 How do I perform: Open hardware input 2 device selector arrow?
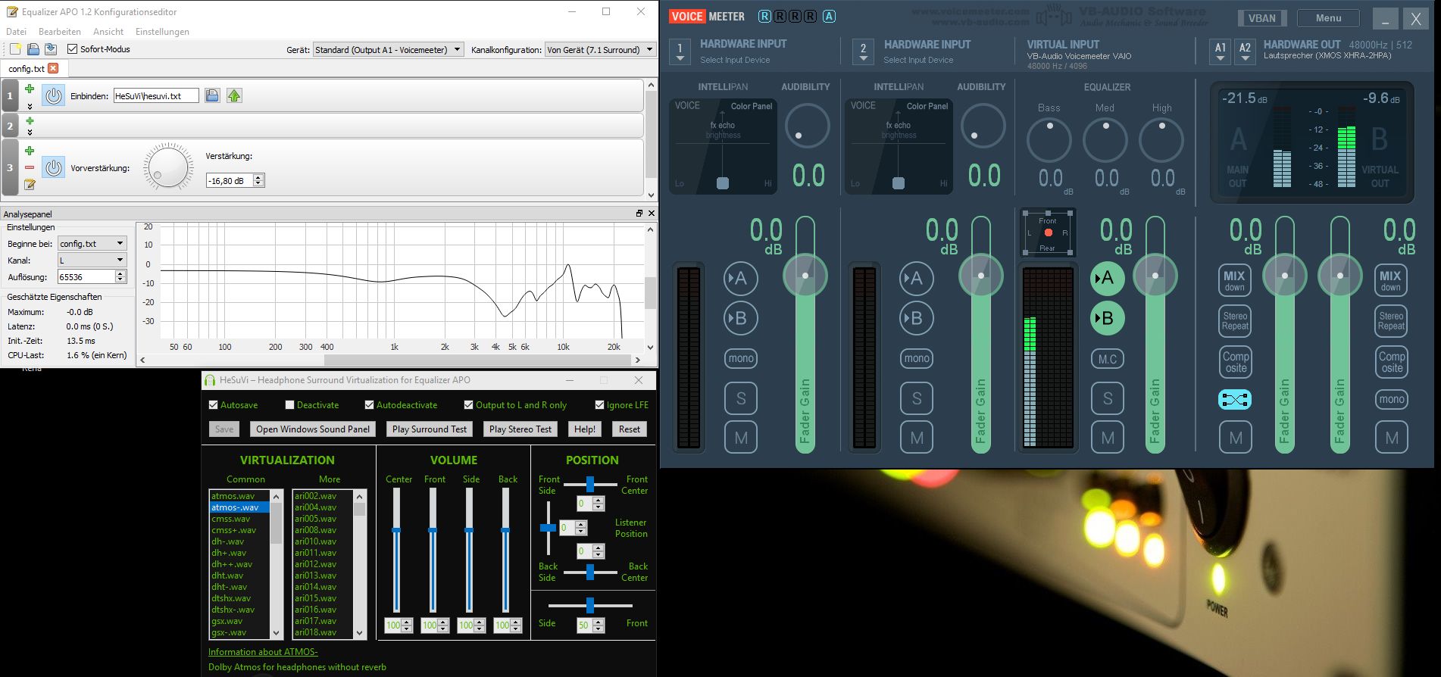[863, 51]
